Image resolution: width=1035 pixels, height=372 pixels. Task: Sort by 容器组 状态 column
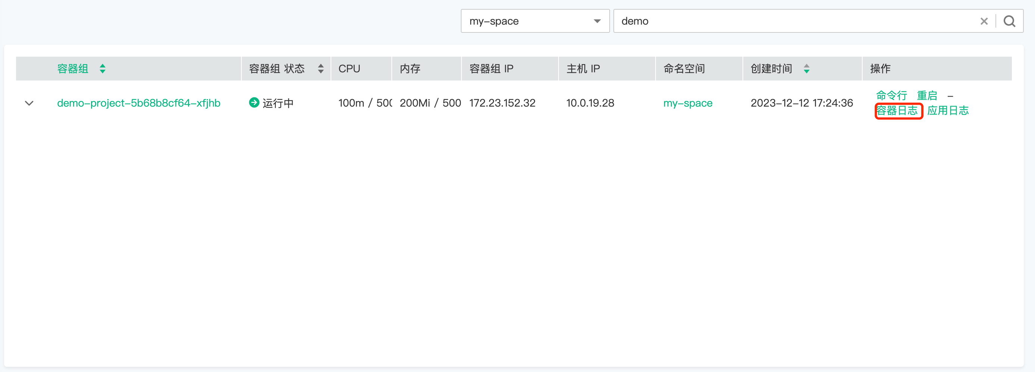tap(320, 69)
